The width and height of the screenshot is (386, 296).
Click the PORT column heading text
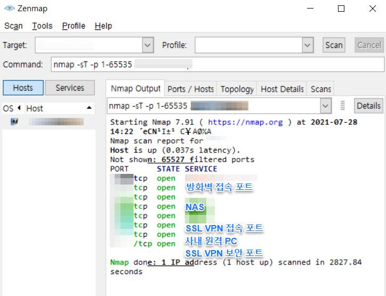click(119, 169)
